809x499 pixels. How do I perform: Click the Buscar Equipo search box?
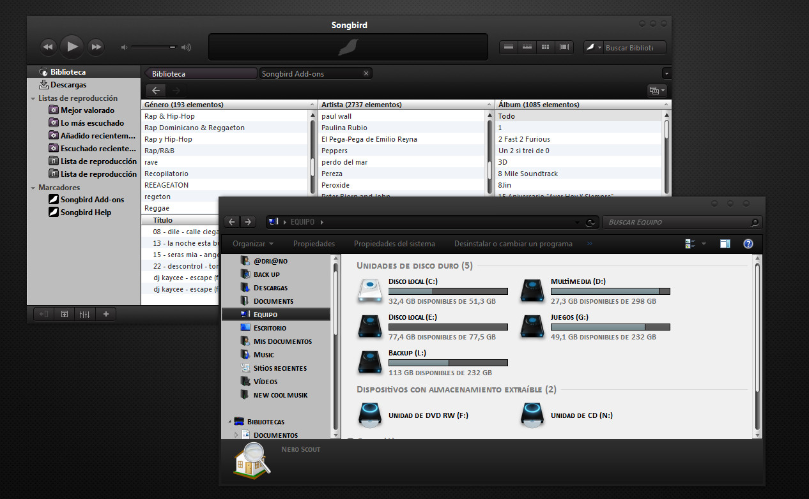coord(682,222)
